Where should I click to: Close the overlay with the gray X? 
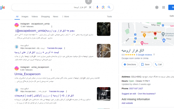pyautogui.click(x=88, y=1)
